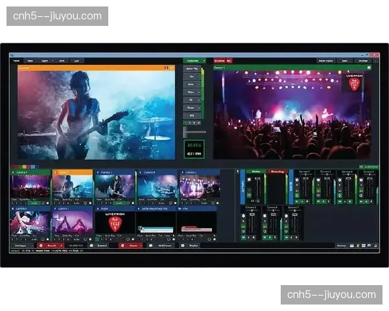Open the Settings menu at top right
This screenshot has width=389, height=311.
363,60
